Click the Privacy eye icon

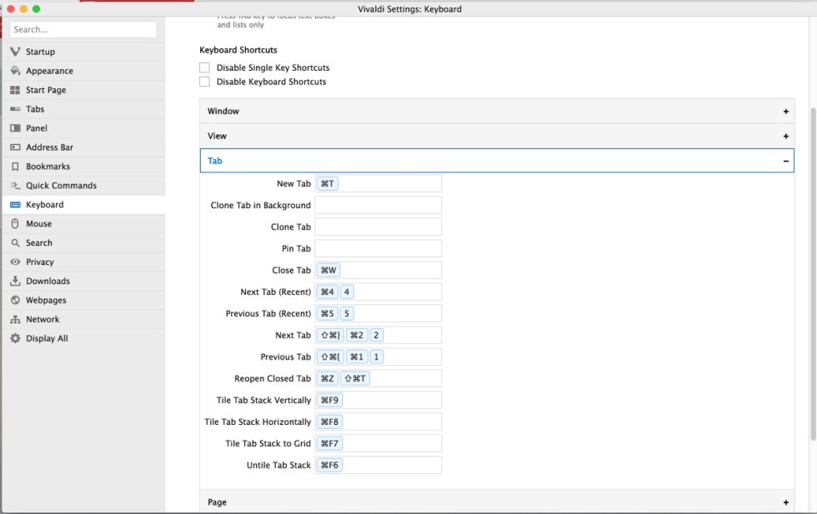15,262
